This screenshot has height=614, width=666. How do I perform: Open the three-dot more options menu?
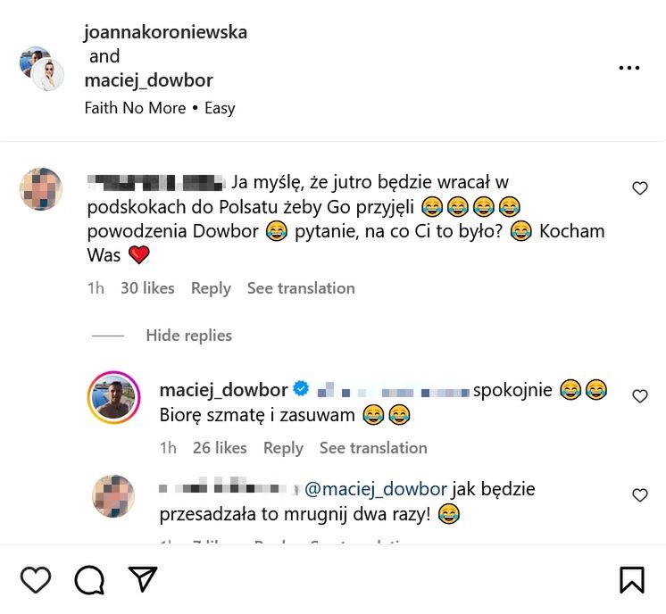[629, 68]
